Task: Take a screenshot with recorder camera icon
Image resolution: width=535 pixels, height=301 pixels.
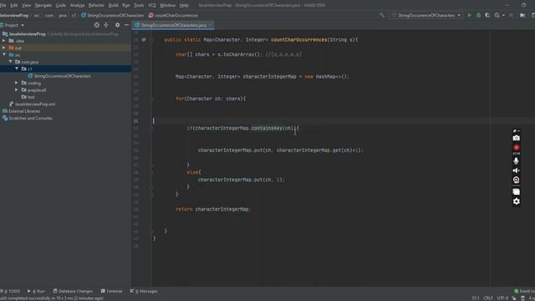Action: coord(517,138)
